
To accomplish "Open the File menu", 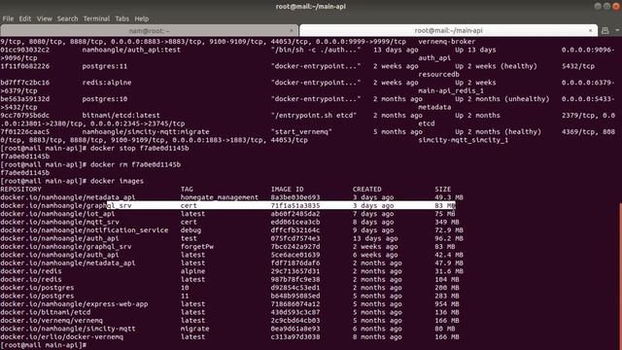I will tap(8, 18).
